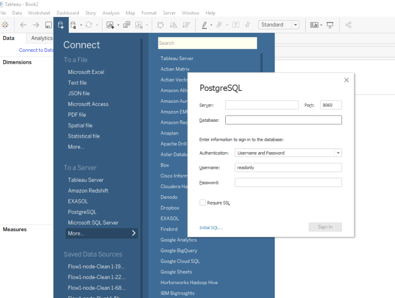Click the Port input field
Screen dimensions: 395x298
coord(331,105)
